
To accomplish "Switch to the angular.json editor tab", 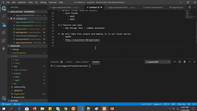I will 176,7.
